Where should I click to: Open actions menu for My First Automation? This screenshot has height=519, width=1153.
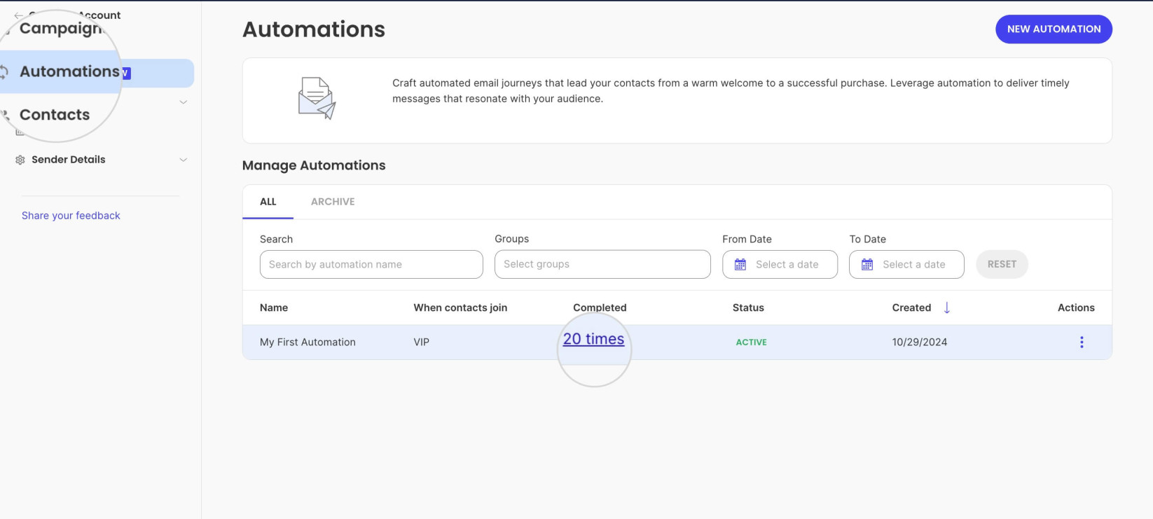tap(1082, 342)
